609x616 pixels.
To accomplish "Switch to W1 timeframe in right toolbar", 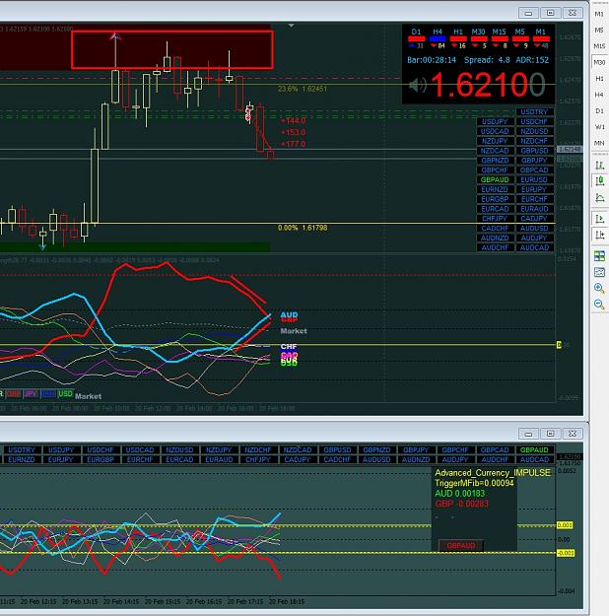I will click(x=599, y=127).
